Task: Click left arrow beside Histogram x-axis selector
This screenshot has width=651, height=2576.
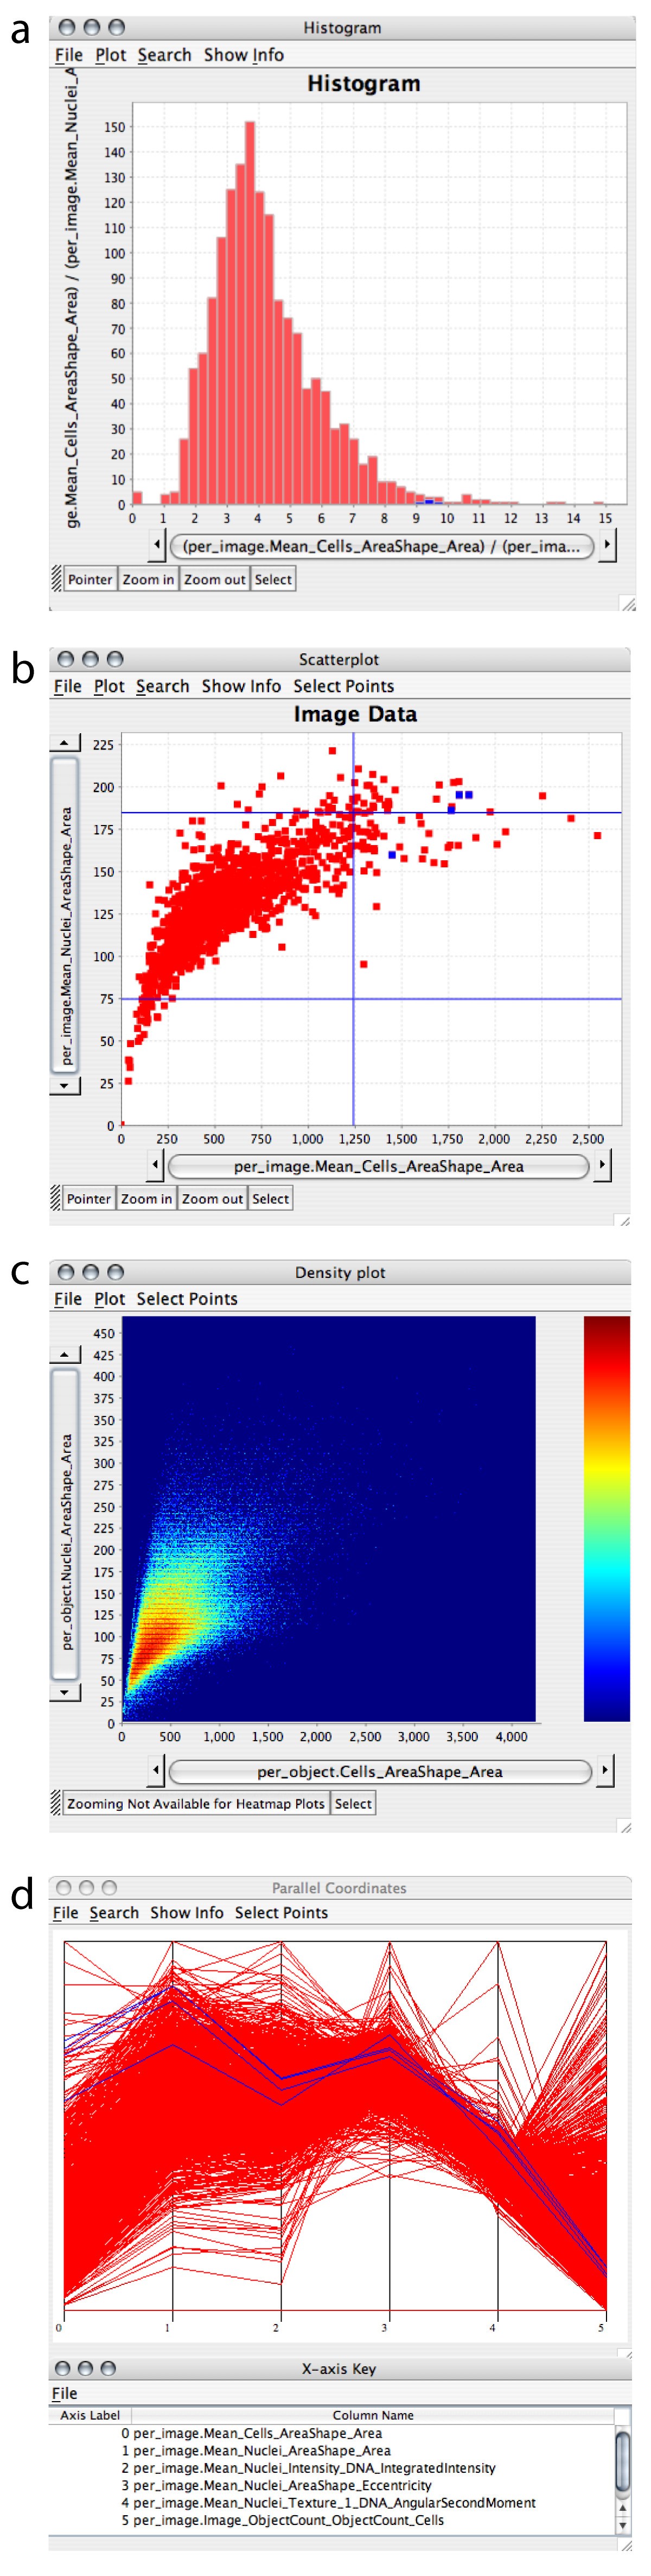Action: click(x=157, y=545)
